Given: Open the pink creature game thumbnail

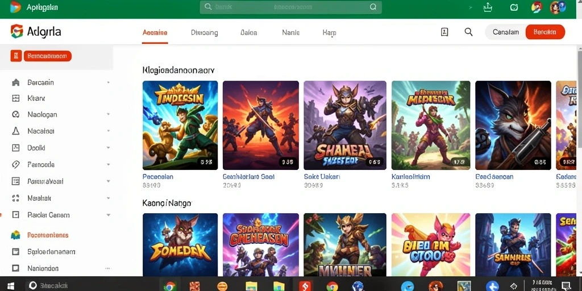Looking at the screenshot, I should pyautogui.click(x=431, y=244).
